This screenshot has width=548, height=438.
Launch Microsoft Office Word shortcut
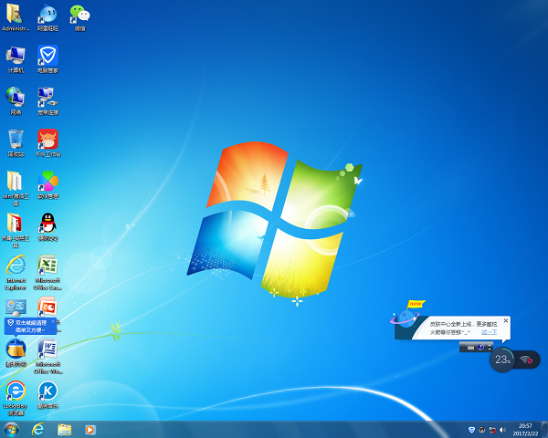47,349
